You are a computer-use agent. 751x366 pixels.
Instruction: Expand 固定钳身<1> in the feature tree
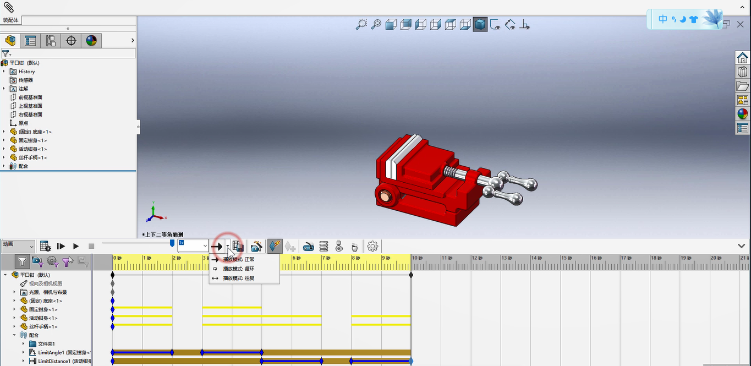click(x=4, y=140)
